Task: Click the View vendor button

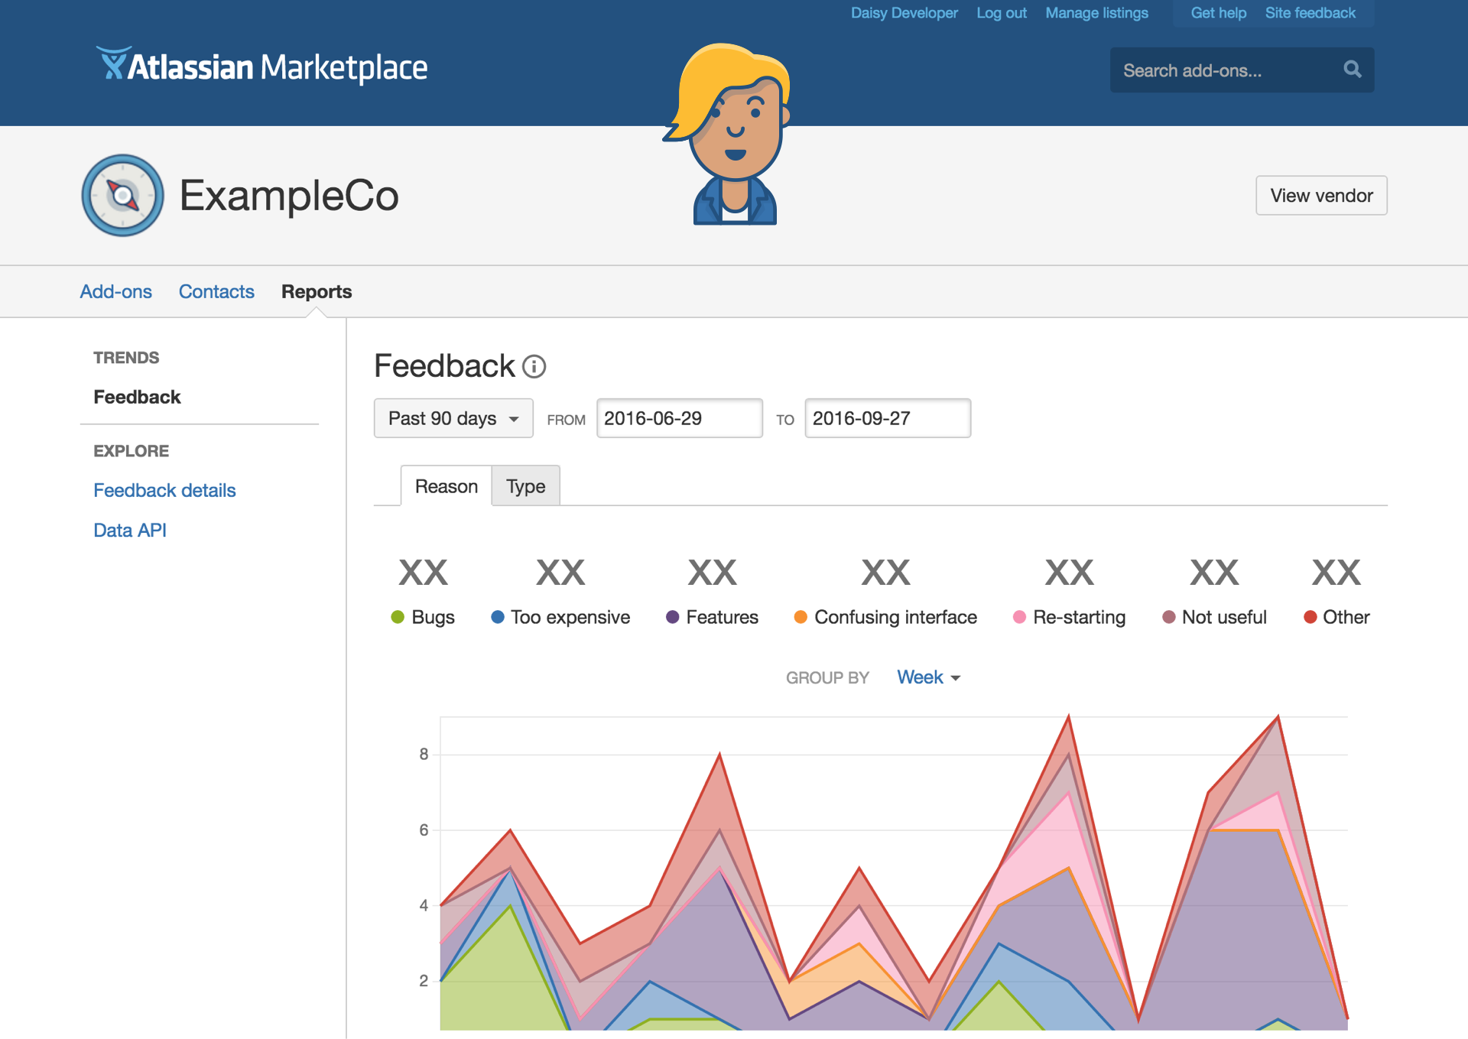Action: [1320, 196]
